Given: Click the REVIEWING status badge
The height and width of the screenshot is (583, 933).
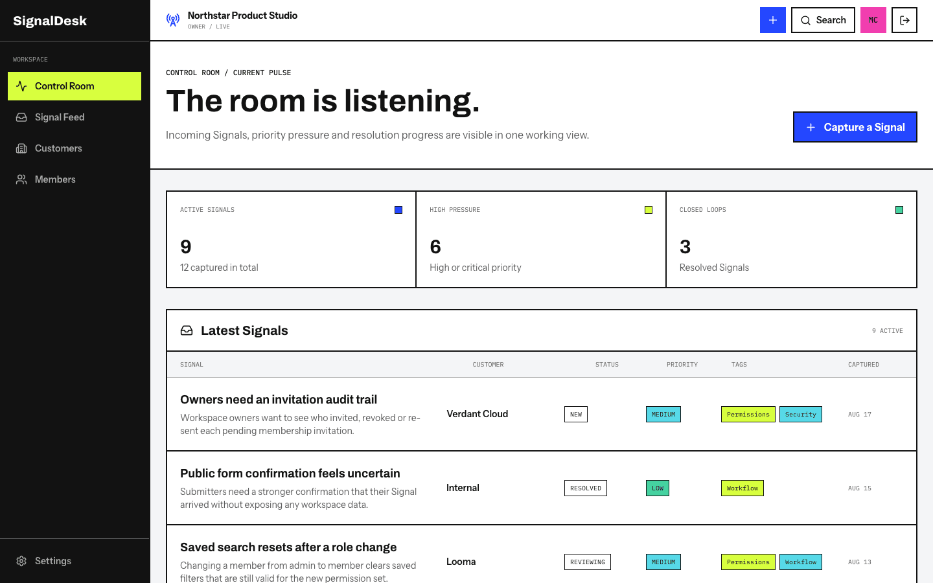Looking at the screenshot, I should click(x=588, y=562).
